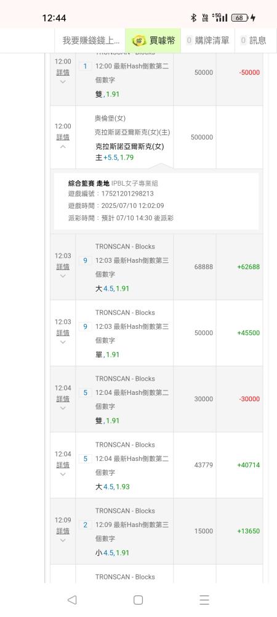Tap the Android back navigation triangle

pos(72,600)
